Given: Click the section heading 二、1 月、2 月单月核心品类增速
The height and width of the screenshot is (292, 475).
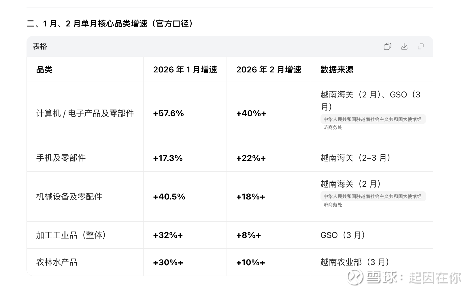Looking at the screenshot, I should 110,24.
